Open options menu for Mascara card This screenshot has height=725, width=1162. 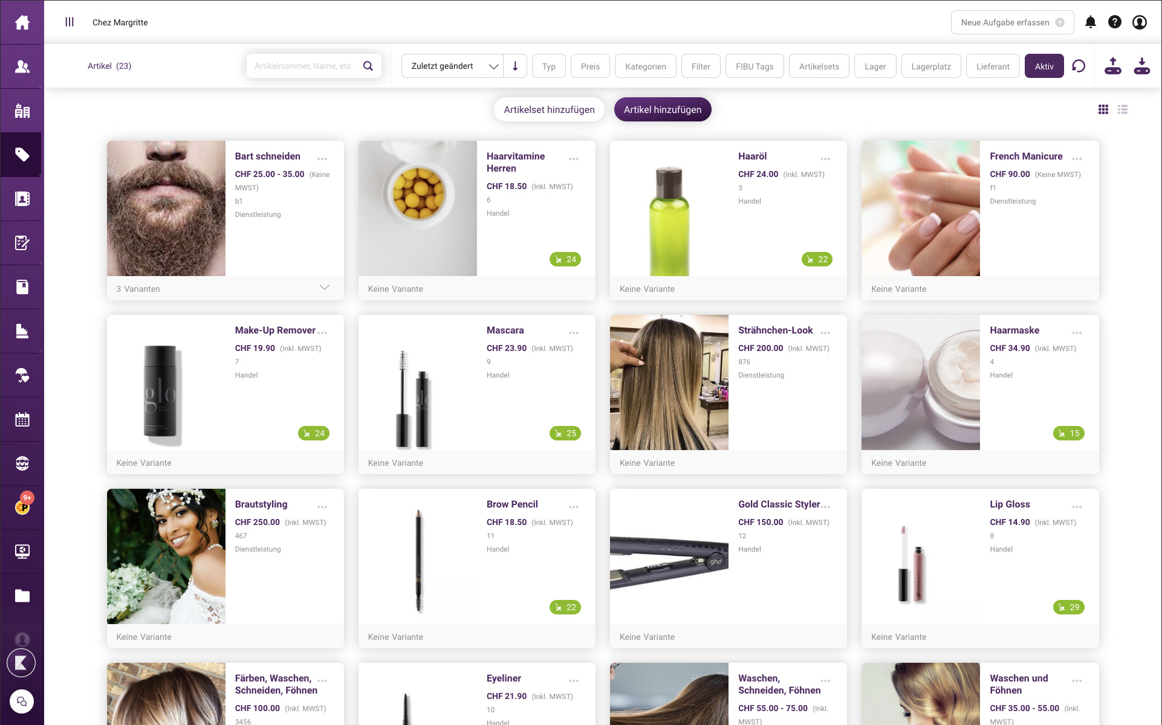pyautogui.click(x=574, y=332)
